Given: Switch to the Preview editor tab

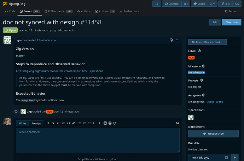Looking at the screenshot, I should (x=36, y=123).
